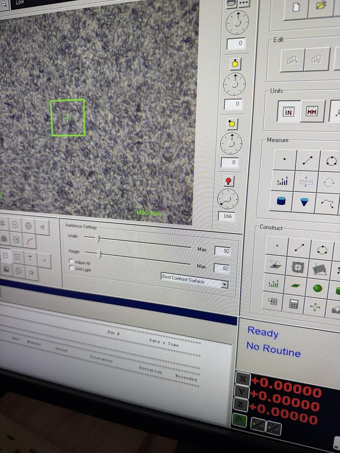Enable the Grid Light checkbox
This screenshot has height=453, width=340.
coord(72,268)
